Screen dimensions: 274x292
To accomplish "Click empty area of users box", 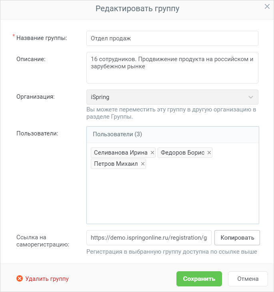I will (173, 196).
